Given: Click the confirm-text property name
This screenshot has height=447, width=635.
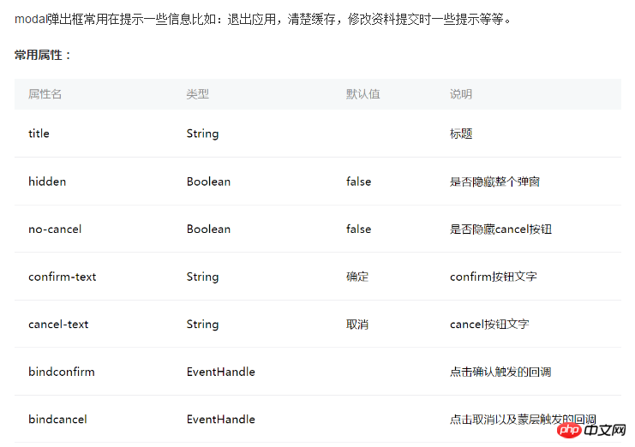Looking at the screenshot, I should [x=63, y=277].
